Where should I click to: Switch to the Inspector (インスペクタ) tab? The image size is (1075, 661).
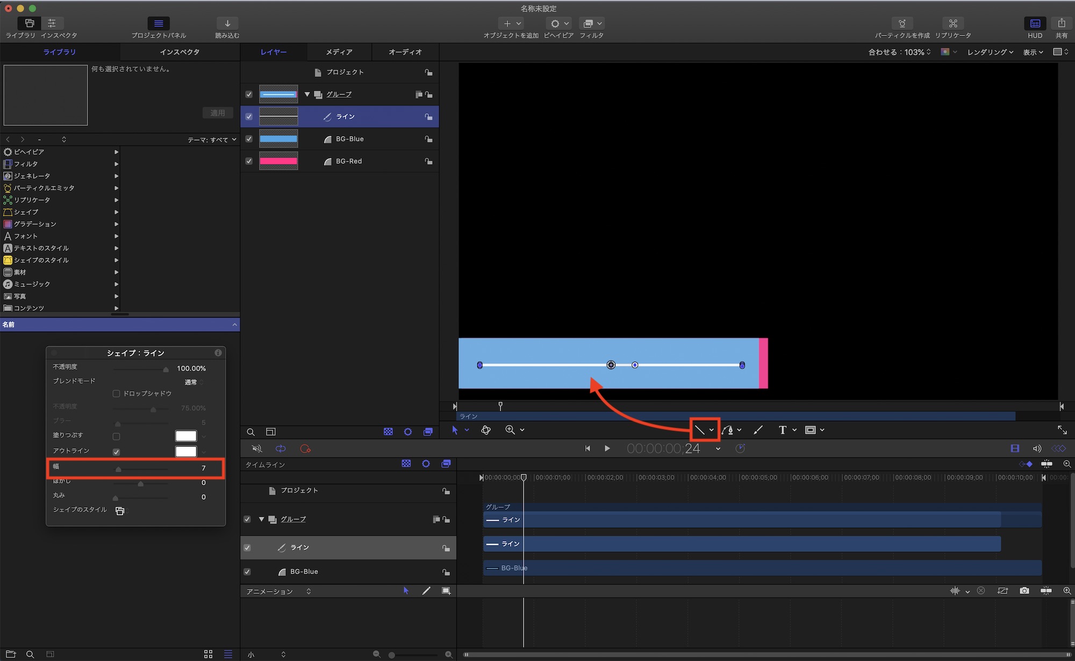click(x=180, y=52)
